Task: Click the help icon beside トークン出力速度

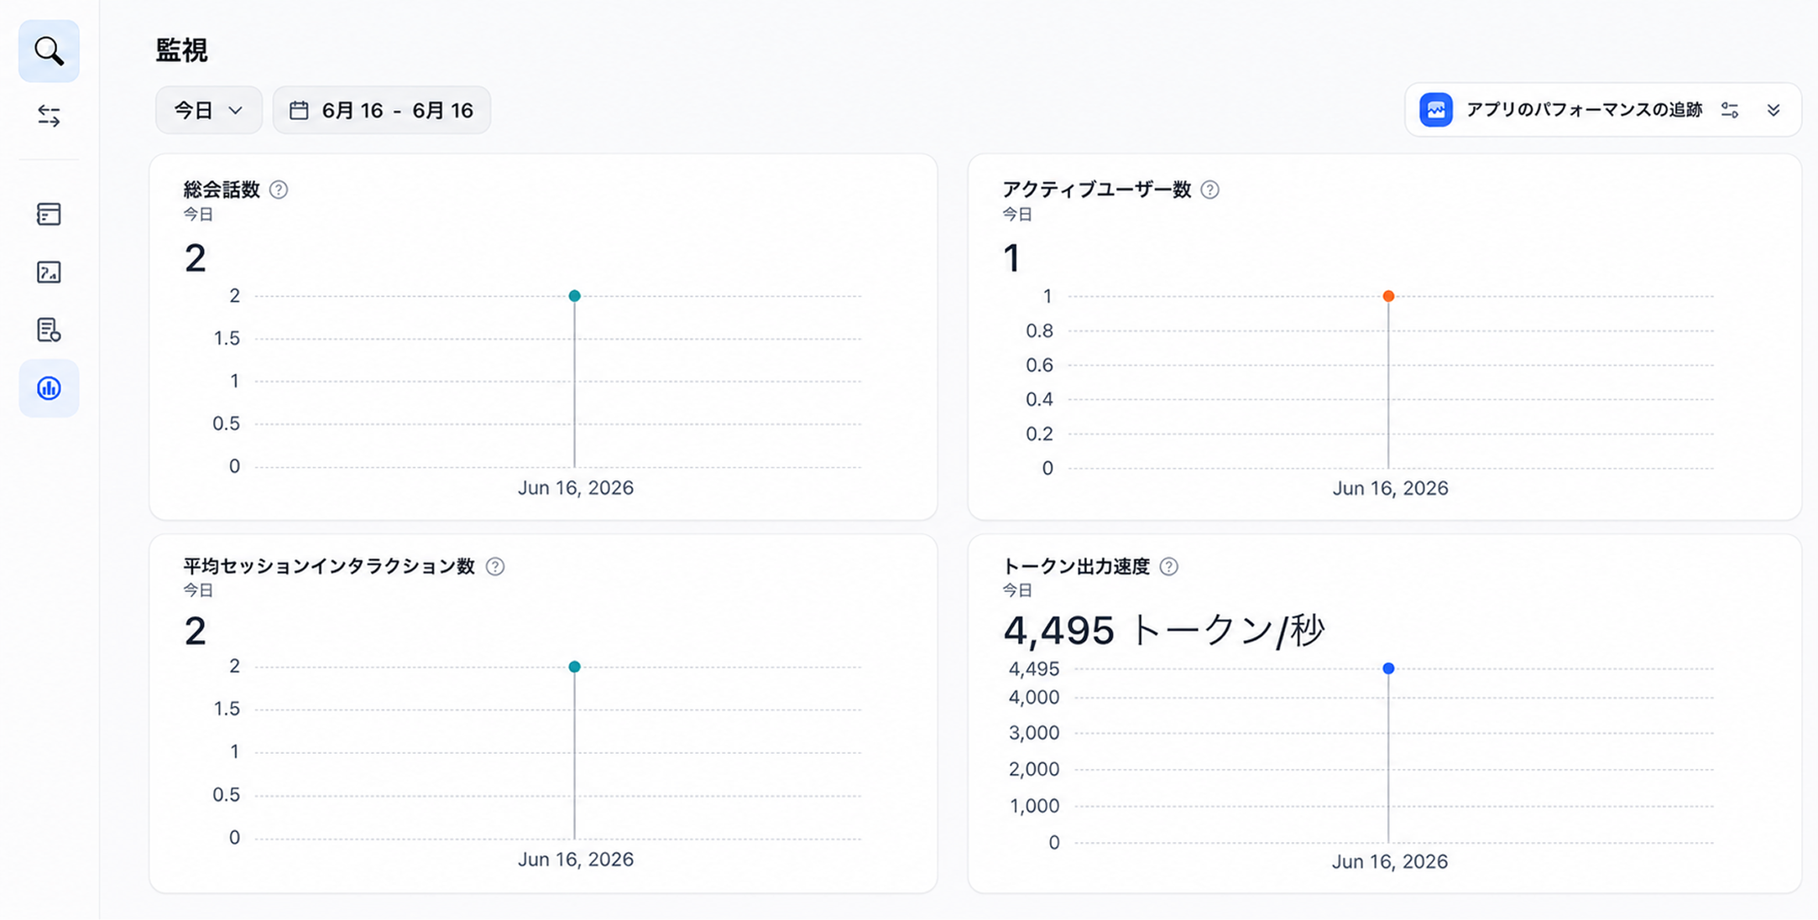Action: click(x=1168, y=566)
